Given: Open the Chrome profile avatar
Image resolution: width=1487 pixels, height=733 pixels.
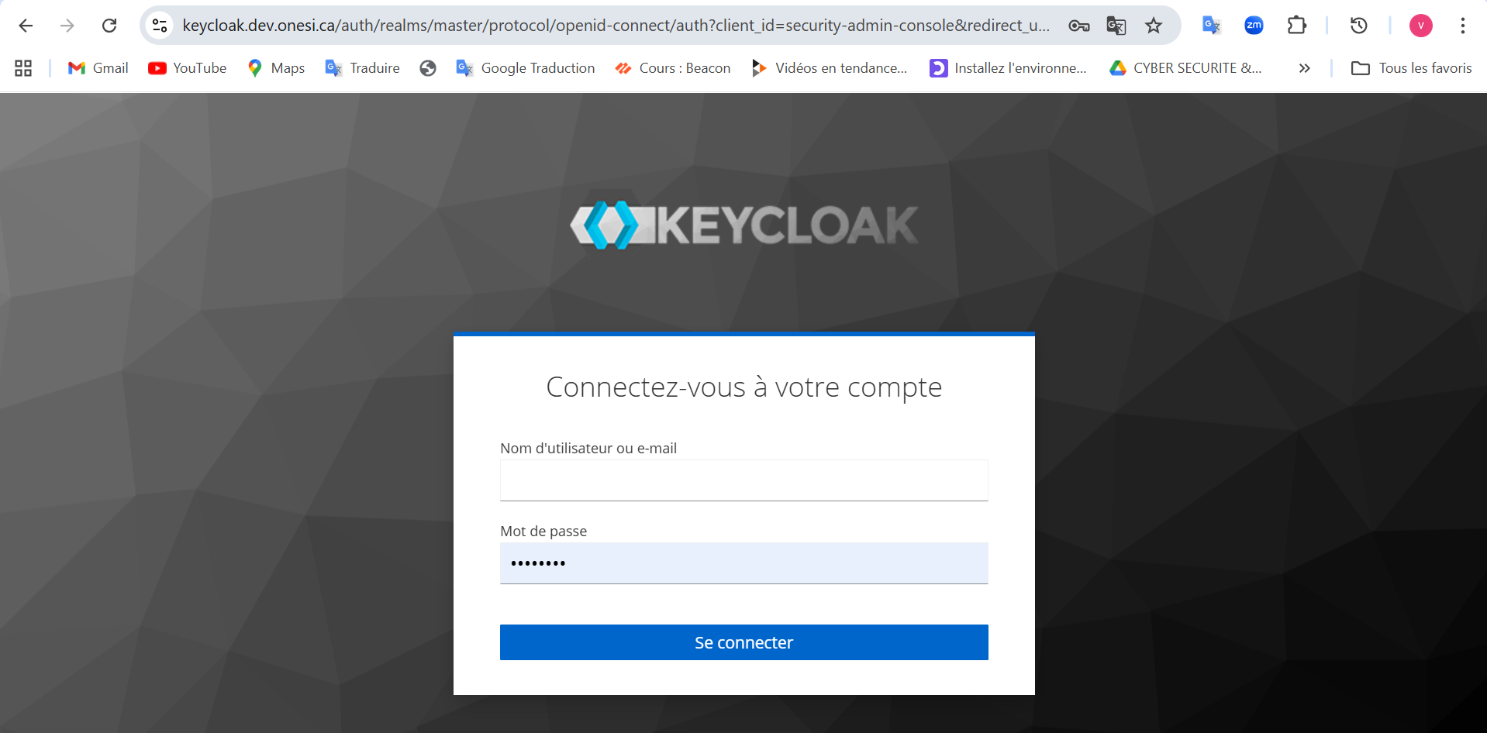Looking at the screenshot, I should click(x=1420, y=26).
